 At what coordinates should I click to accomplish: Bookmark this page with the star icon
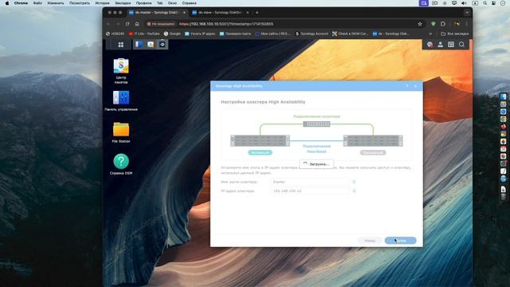click(420, 24)
